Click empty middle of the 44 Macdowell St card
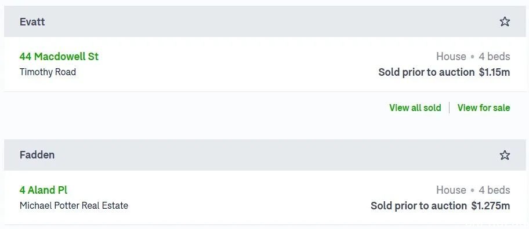529x229 pixels. (236, 64)
